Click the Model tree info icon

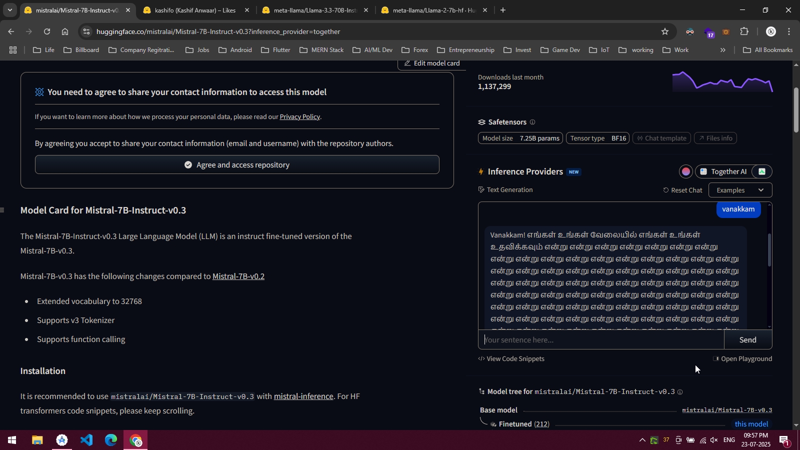(680, 392)
